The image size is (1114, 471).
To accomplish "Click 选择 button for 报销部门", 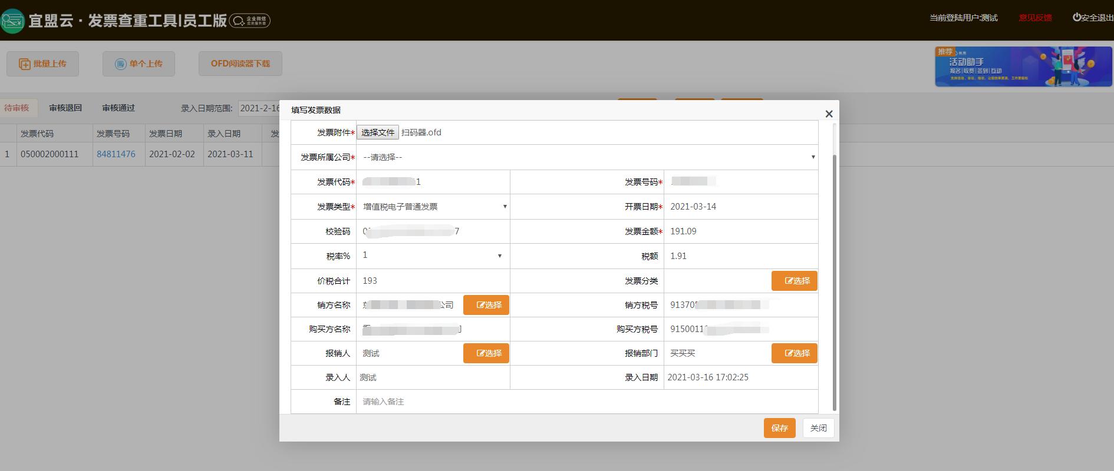I will point(794,353).
